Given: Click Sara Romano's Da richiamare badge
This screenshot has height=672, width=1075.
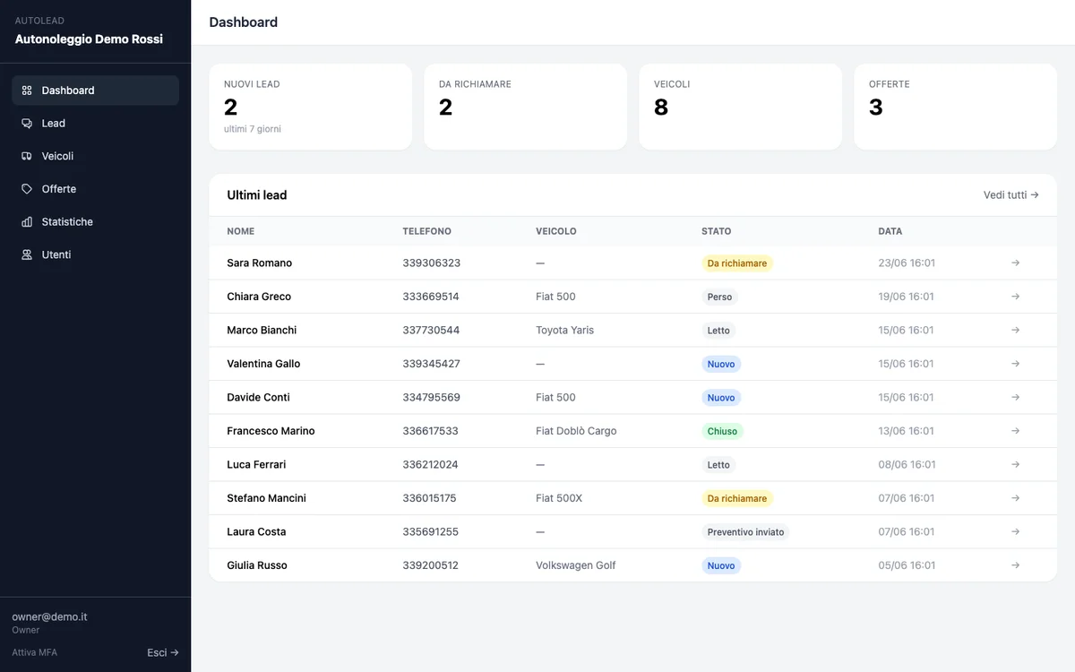Looking at the screenshot, I should coord(737,263).
